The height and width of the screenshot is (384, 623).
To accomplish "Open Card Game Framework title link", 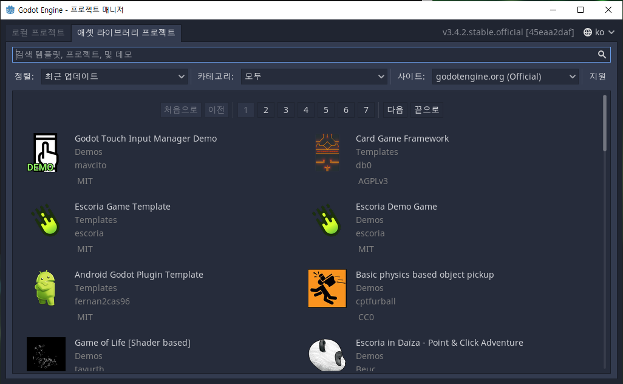I will [402, 139].
